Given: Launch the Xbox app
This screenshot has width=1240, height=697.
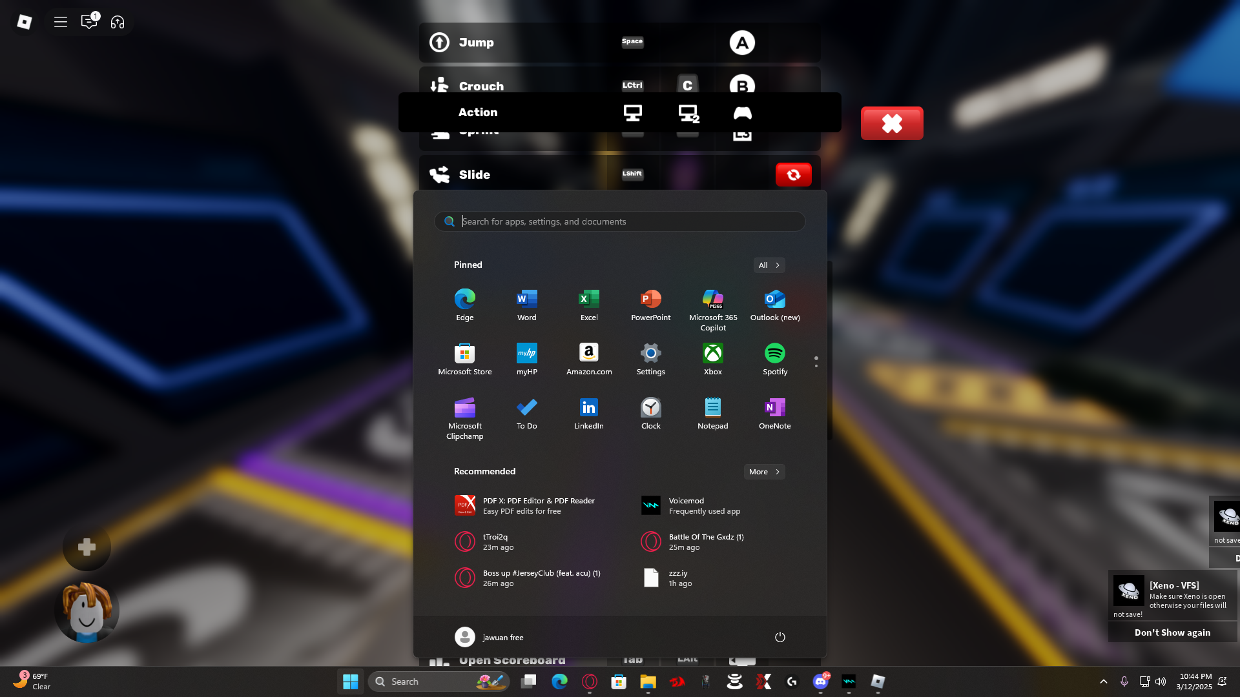Looking at the screenshot, I should (x=712, y=359).
